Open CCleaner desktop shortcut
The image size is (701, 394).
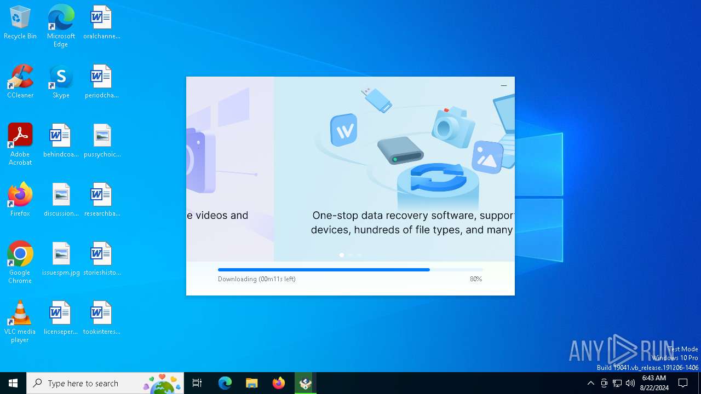tap(20, 82)
